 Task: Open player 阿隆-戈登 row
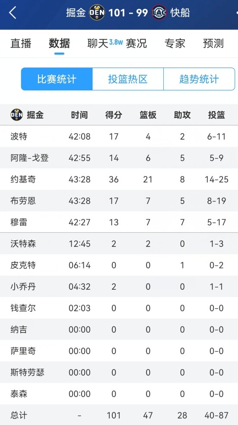click(119, 158)
